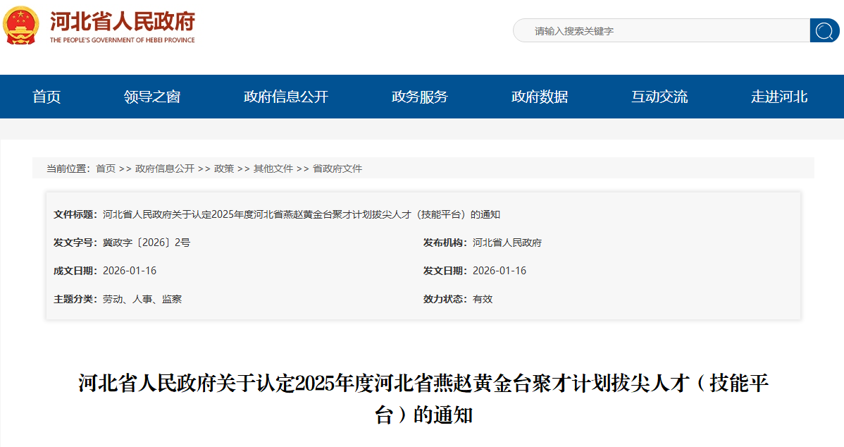Click the magnifier search icon button
844x447 pixels.
click(824, 30)
